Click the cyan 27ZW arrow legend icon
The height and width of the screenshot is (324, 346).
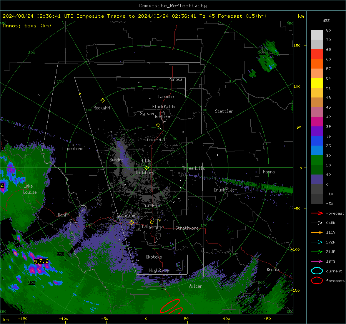tap(317, 242)
